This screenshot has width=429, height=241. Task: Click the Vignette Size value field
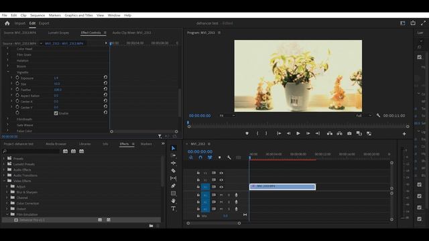click(x=57, y=84)
